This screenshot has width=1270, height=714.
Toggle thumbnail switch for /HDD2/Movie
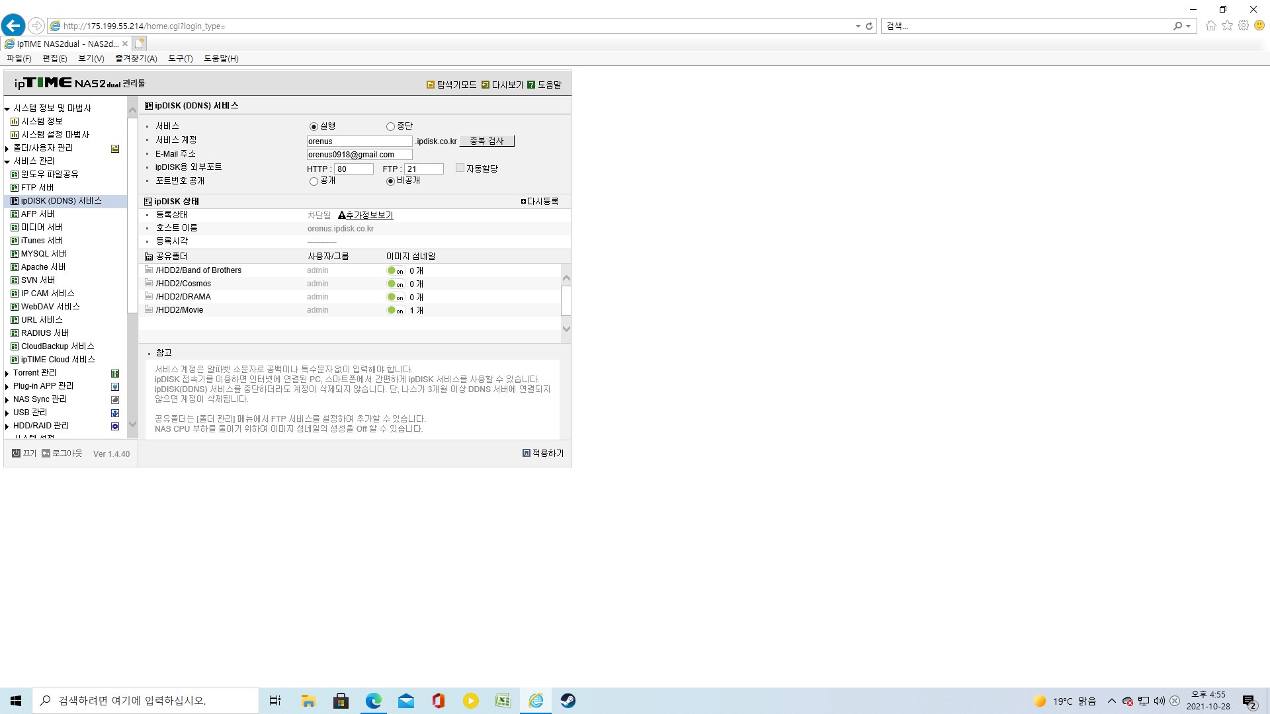[396, 310]
